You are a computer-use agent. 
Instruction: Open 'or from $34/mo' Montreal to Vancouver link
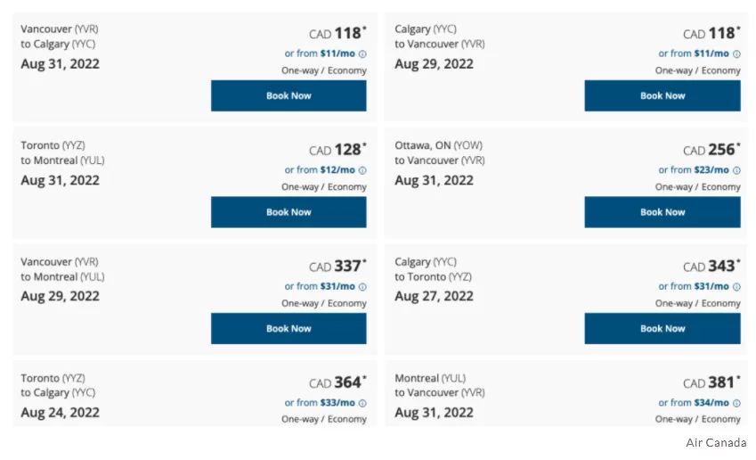tap(694, 403)
